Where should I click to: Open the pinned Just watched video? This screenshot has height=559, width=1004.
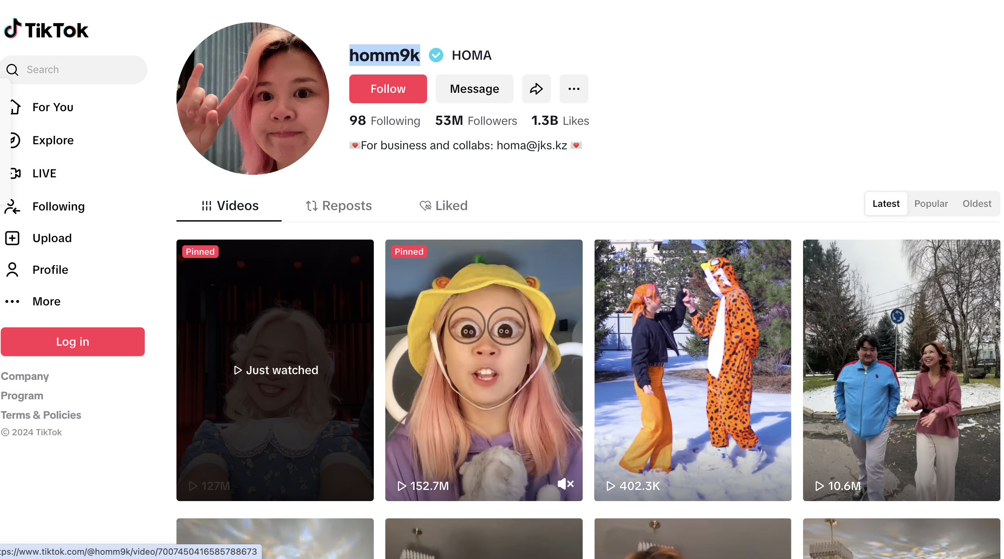(x=275, y=370)
